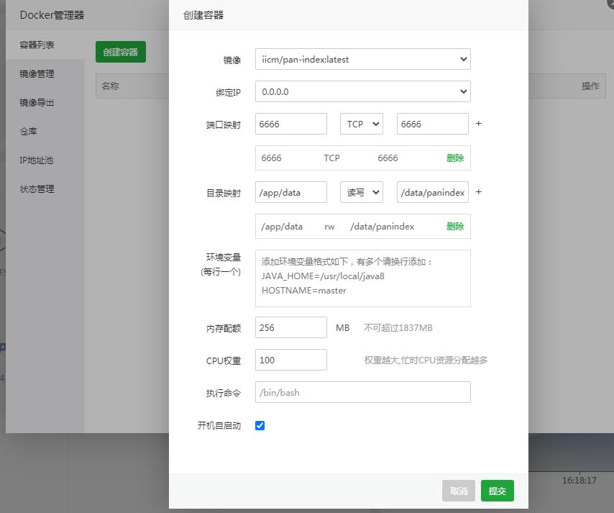The image size is (614, 513).
Task: Focus the 执行命令 input field
Action: click(362, 392)
